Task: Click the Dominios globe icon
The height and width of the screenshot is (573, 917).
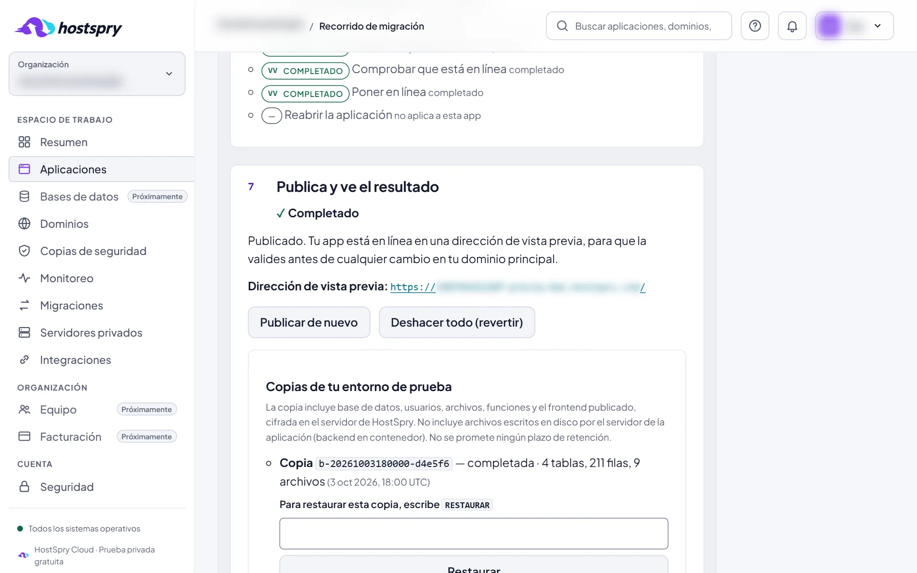Action: 24,224
